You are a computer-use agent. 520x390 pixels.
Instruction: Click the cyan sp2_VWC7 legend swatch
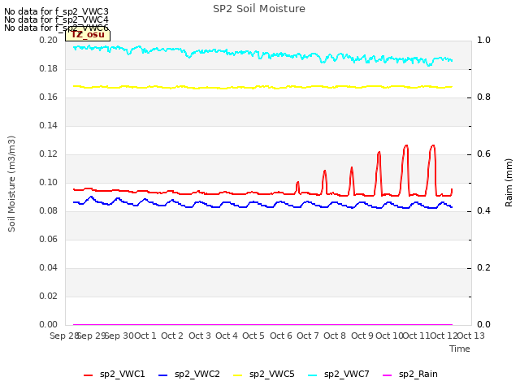click(x=312, y=375)
